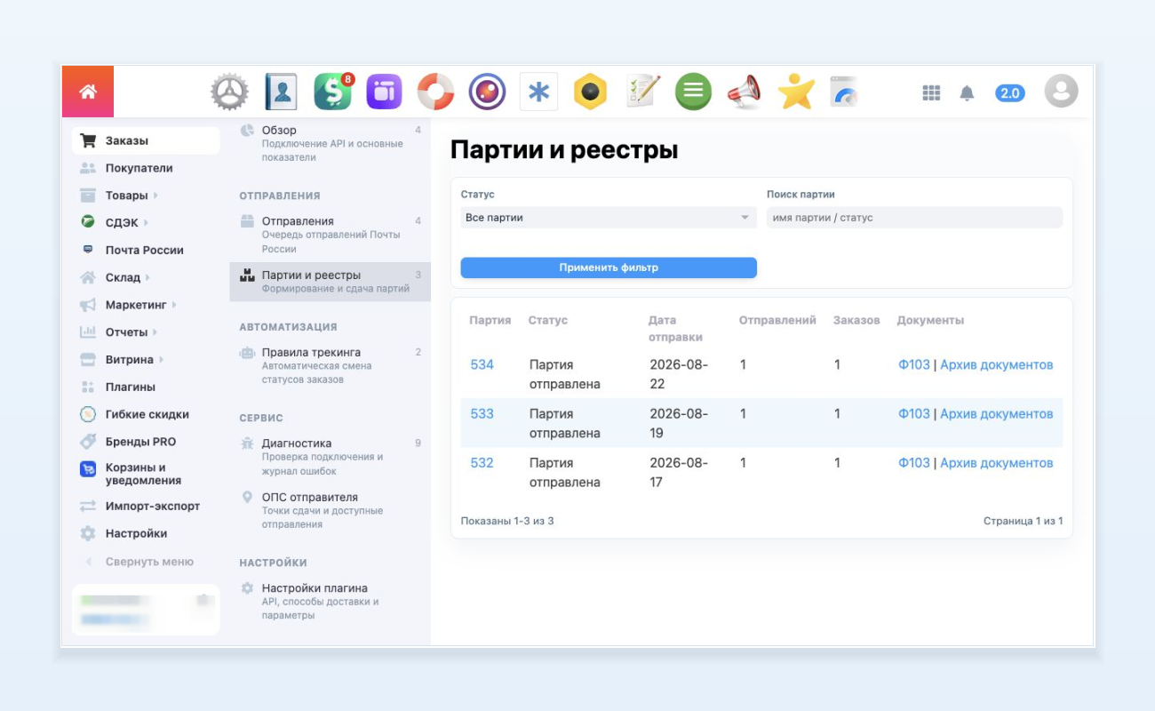Screen dimensions: 1155x711
Task: Expand the СДЭК menu arrow
Action: 146,223
